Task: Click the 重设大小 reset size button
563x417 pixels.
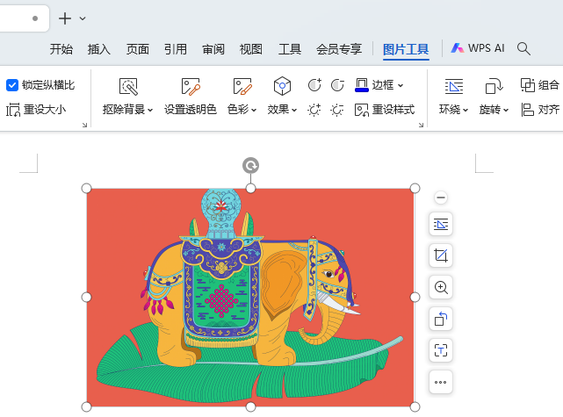Action: pos(36,110)
